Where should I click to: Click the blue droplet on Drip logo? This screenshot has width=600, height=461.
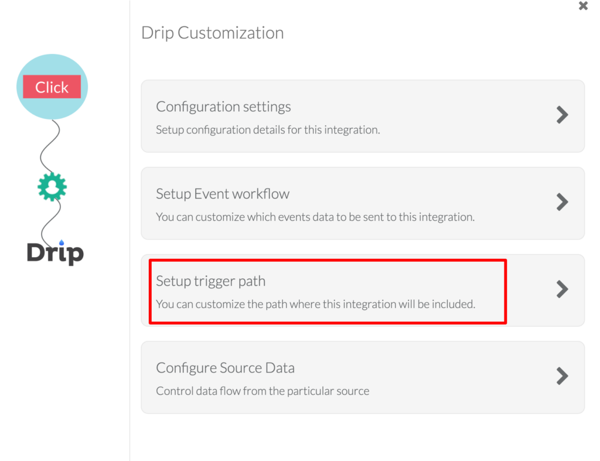62,242
